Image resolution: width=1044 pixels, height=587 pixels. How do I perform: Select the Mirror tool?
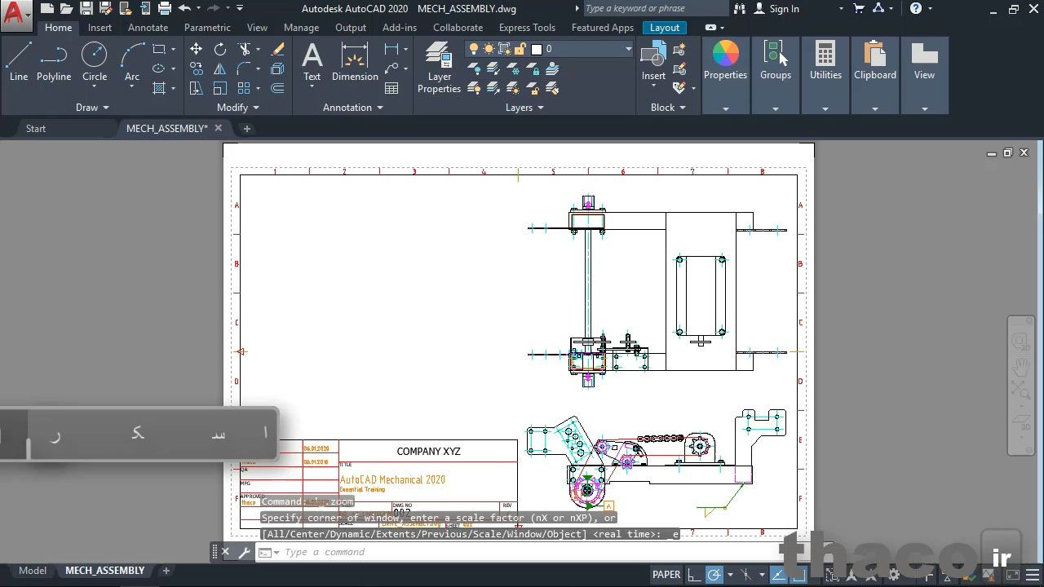click(x=220, y=68)
